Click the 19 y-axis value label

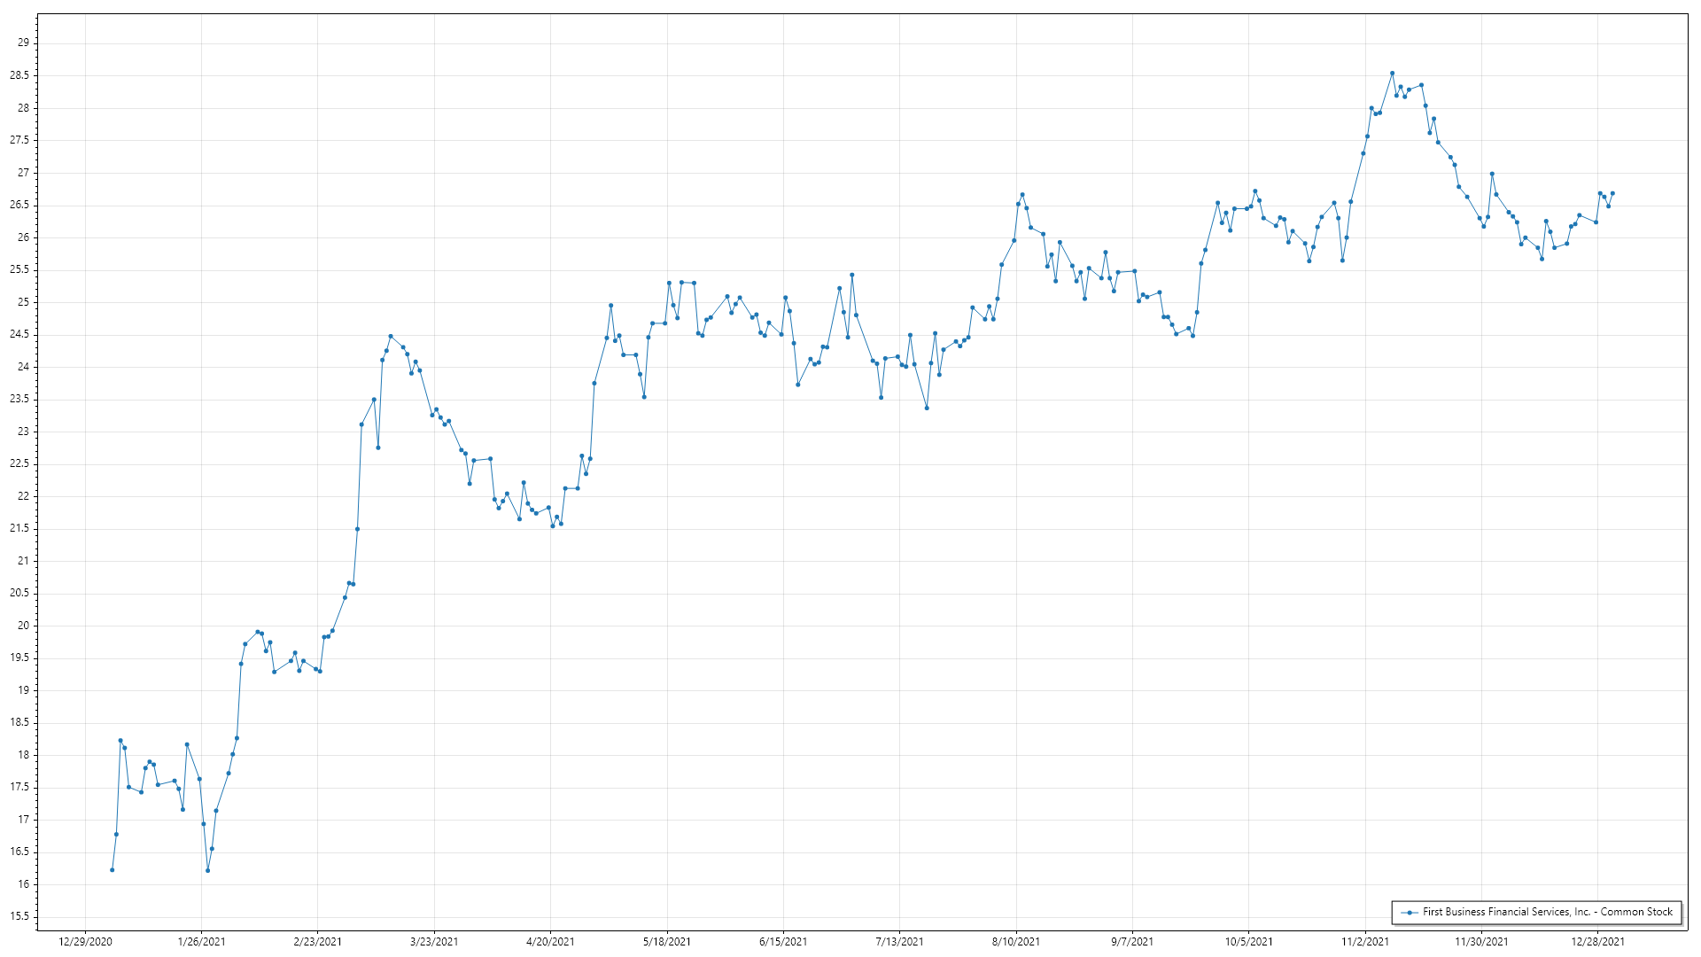point(23,690)
